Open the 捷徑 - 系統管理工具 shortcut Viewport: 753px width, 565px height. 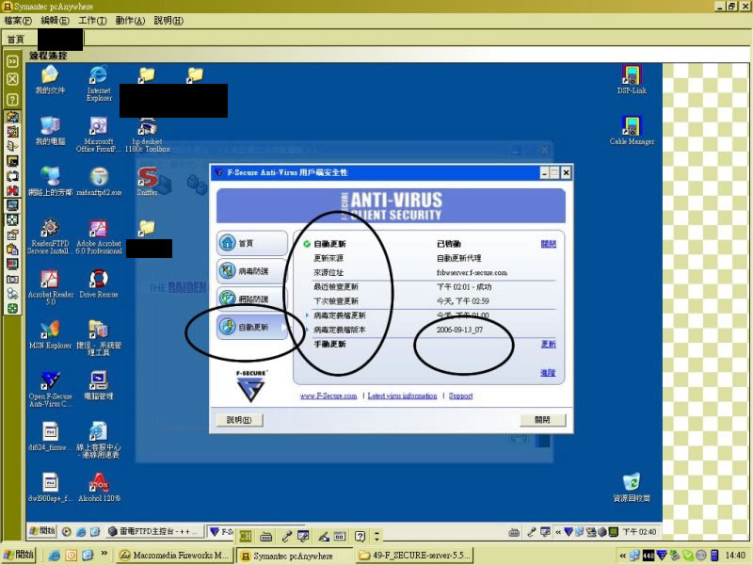click(x=99, y=338)
